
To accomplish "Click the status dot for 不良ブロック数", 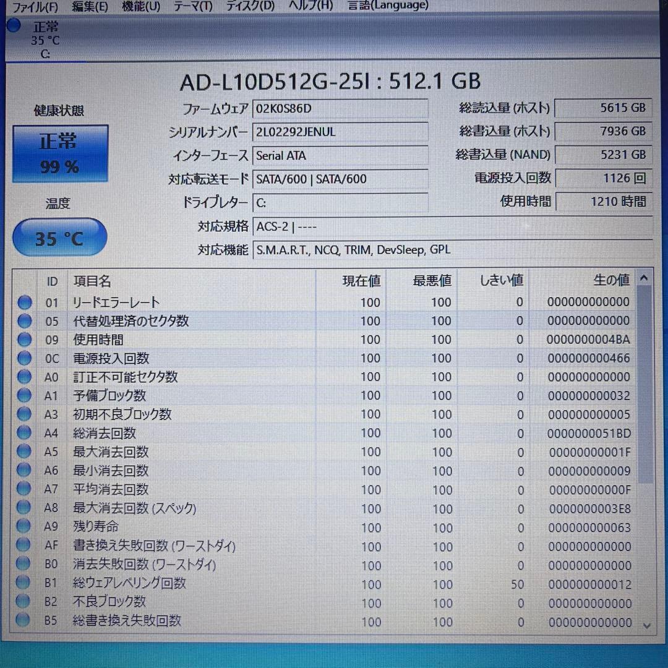I will pyautogui.click(x=24, y=602).
